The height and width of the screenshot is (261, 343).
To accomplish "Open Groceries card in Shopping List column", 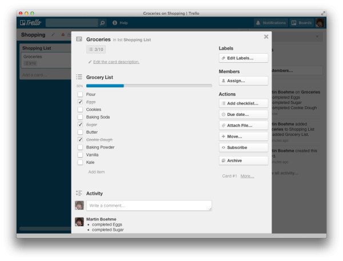I will pyautogui.click(x=46, y=60).
